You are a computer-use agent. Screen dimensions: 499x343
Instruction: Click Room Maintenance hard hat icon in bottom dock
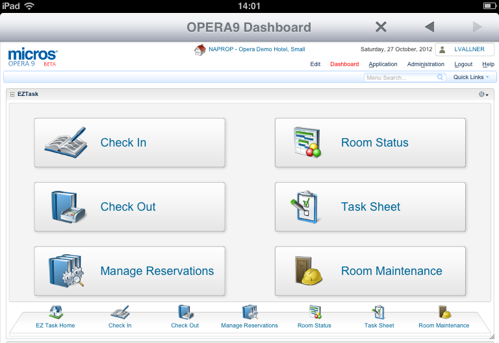444,312
